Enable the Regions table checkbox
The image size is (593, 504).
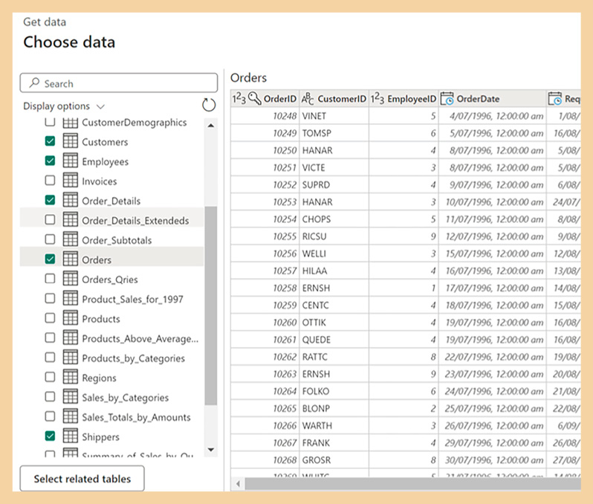pyautogui.click(x=50, y=378)
